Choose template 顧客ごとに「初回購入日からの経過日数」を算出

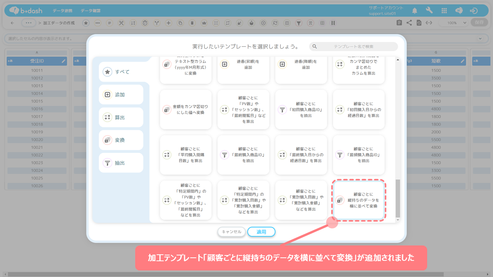click(x=359, y=110)
